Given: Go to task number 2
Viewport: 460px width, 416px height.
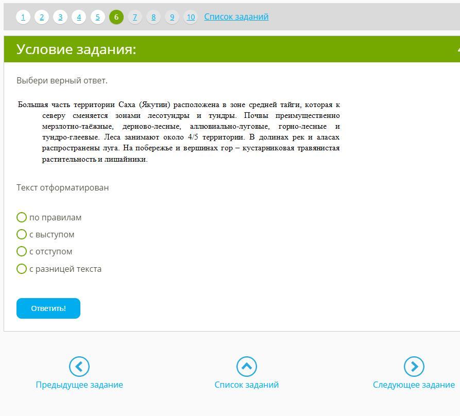Looking at the screenshot, I should (x=42, y=17).
